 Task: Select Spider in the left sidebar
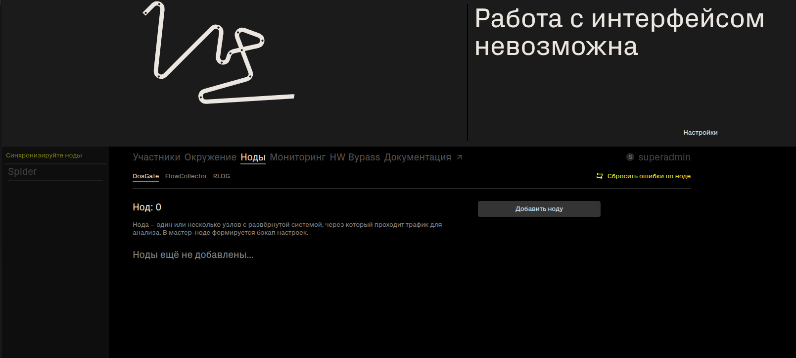(22, 171)
